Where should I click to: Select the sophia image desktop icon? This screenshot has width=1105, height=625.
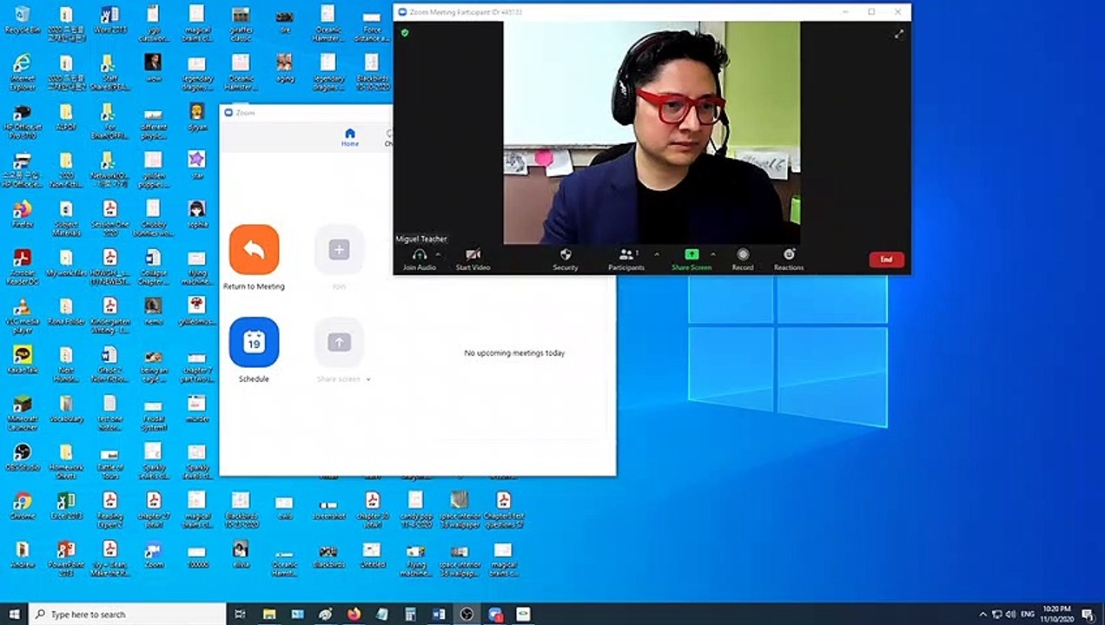(197, 214)
